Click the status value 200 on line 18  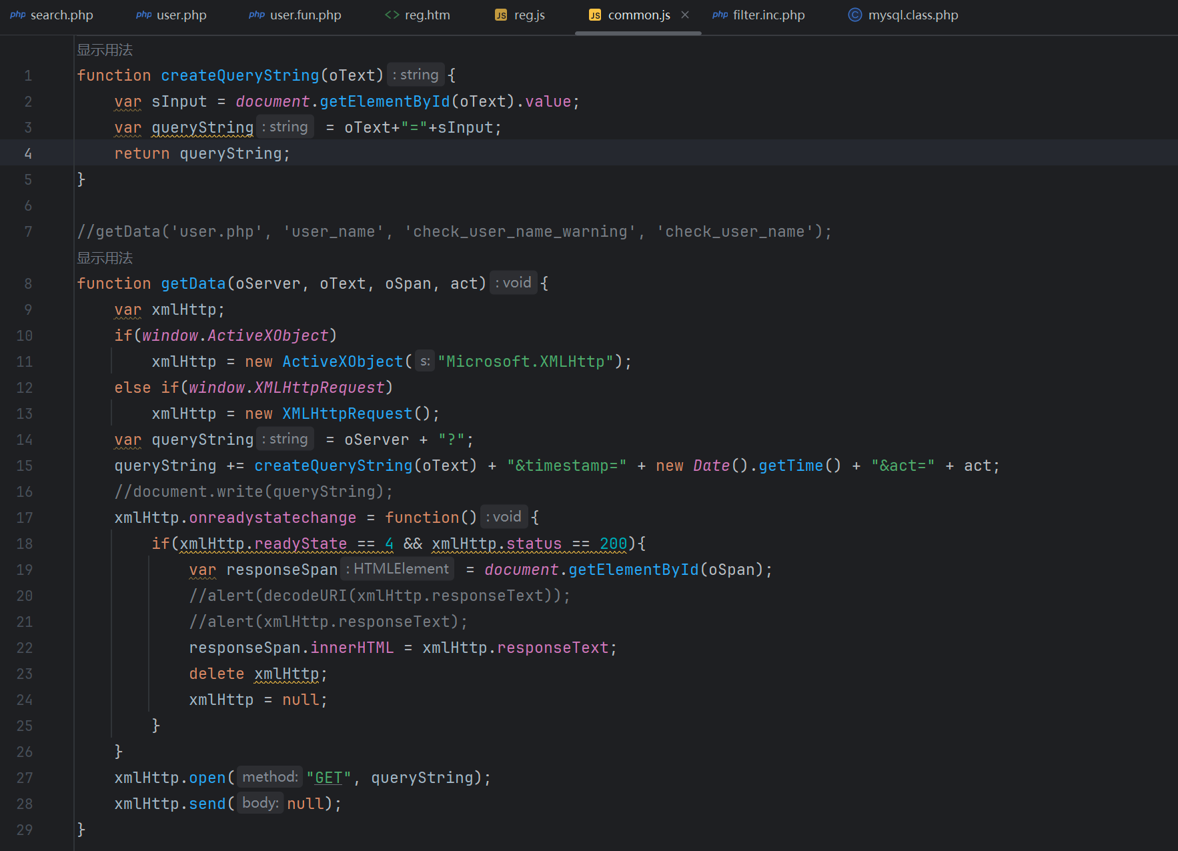click(x=614, y=544)
